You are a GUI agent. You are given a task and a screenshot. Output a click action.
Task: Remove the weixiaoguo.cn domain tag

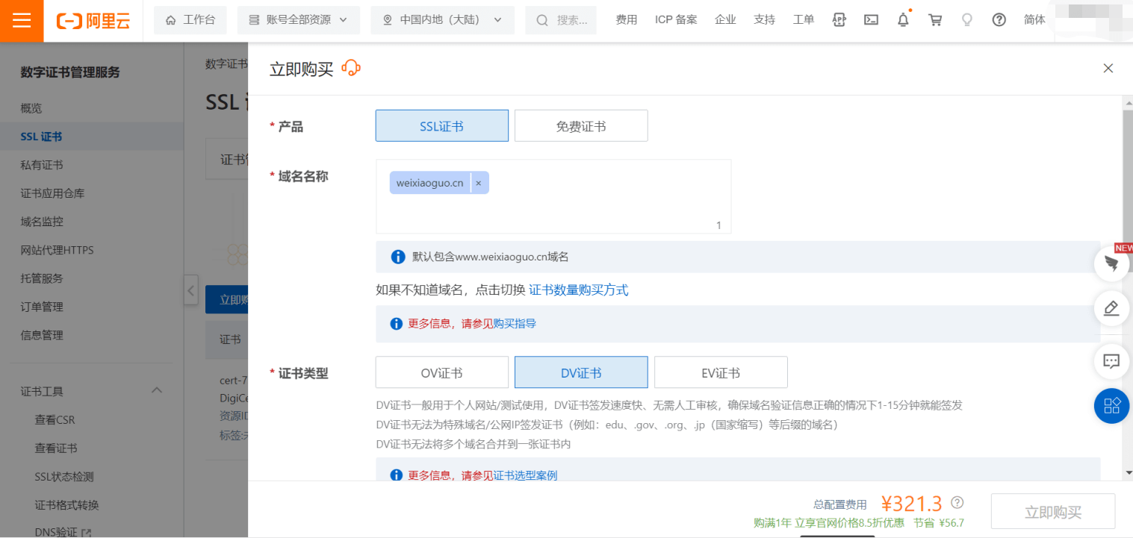point(478,183)
